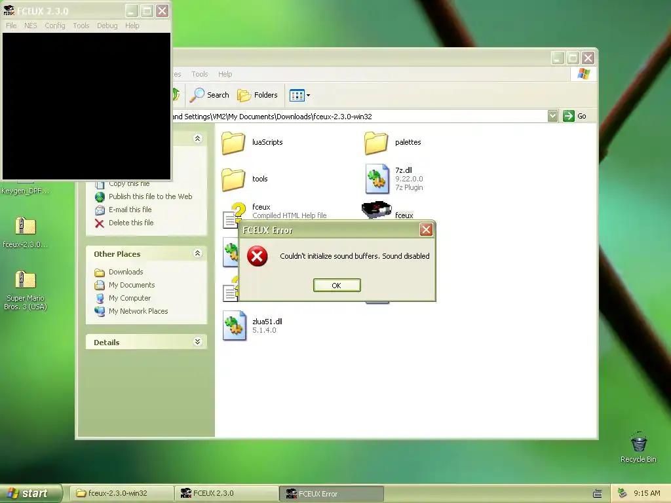This screenshot has height=503, width=671.
Task: Close the FCEUX Error dialog
Action: tap(426, 230)
